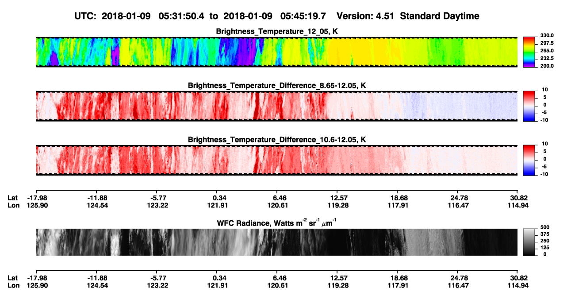This screenshot has height=295, width=575.
Task: Click the Brightness_Temperature_12_05 panel title
Action: [x=277, y=32]
